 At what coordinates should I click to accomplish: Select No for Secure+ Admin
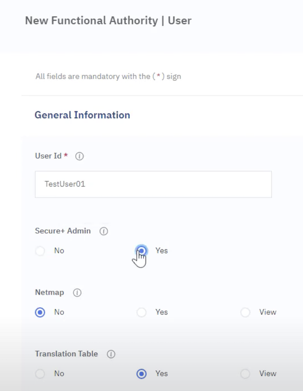pos(40,251)
